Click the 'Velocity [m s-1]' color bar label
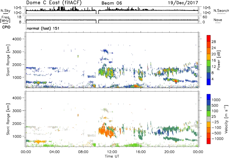229x158 pixels. [x=226, y=119]
